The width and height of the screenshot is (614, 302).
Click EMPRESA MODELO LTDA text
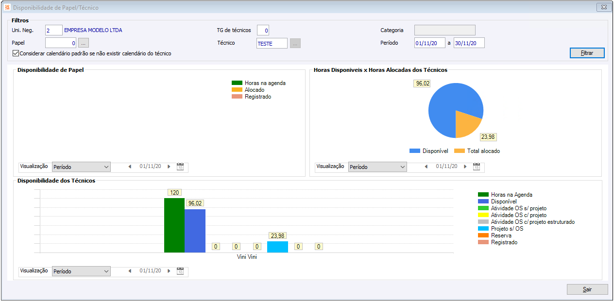pos(93,30)
